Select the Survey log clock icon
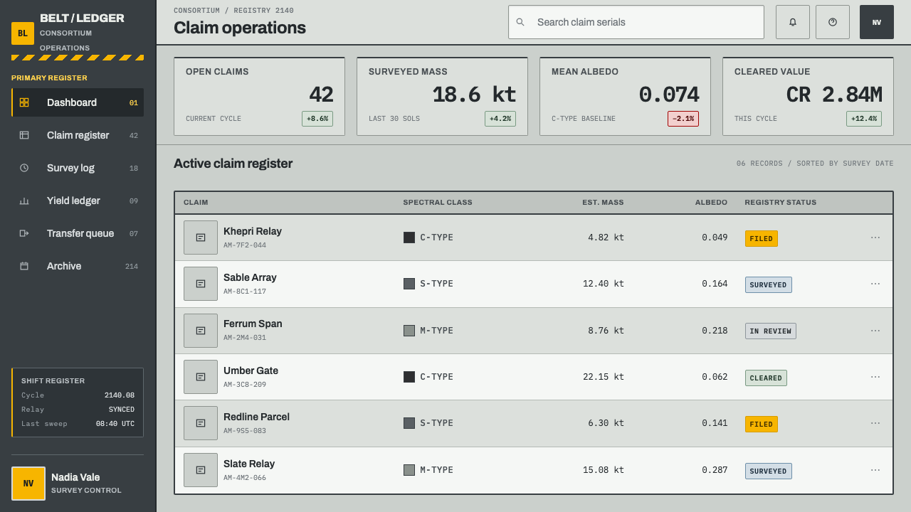 pos(24,168)
